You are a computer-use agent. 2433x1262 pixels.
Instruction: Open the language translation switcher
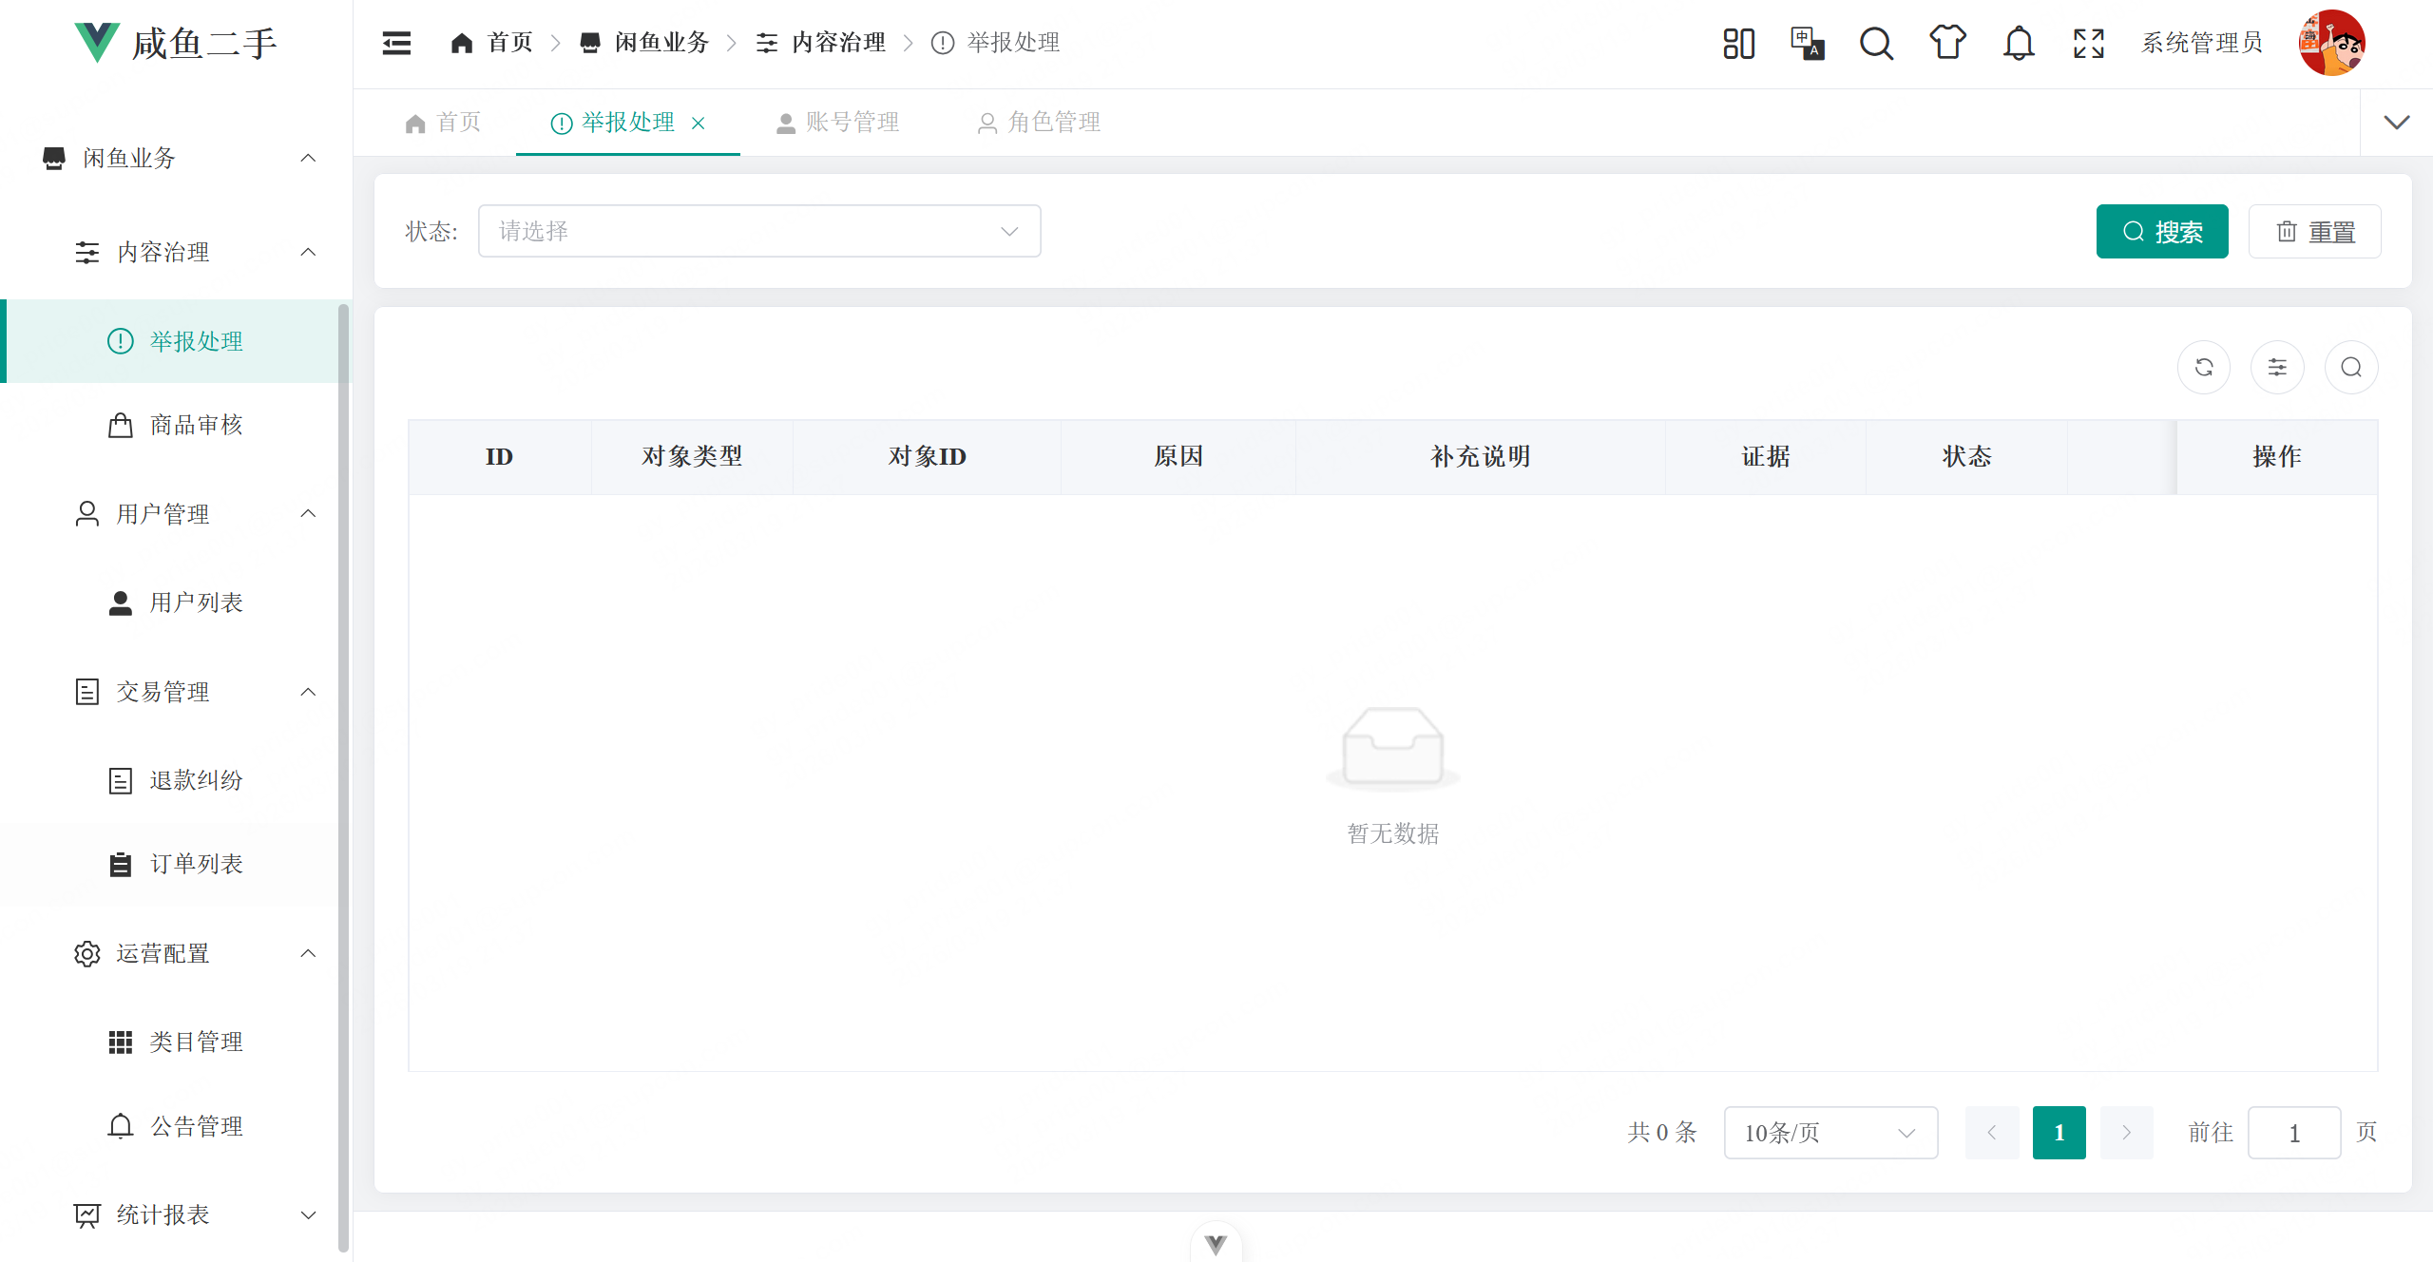pos(1807,43)
